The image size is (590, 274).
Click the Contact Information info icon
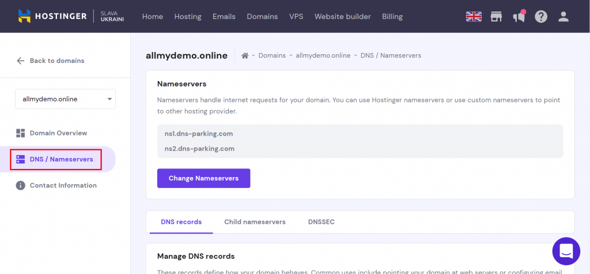(x=20, y=185)
